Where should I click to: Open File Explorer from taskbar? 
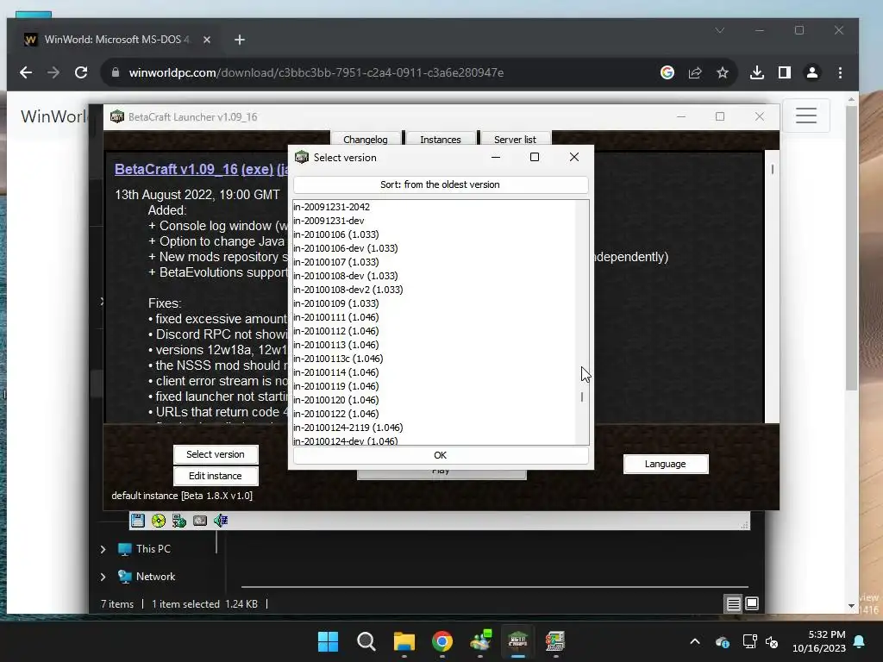(x=404, y=641)
